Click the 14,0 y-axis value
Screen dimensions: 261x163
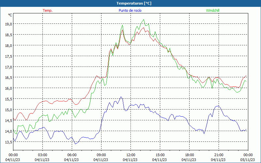coord(8,131)
